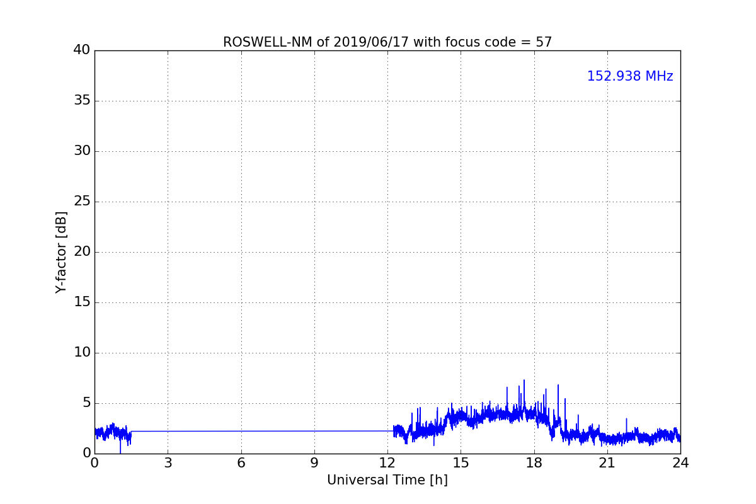Click the x-axis tick label '3'
The width and height of the screenshot is (756, 504).
tap(168, 463)
